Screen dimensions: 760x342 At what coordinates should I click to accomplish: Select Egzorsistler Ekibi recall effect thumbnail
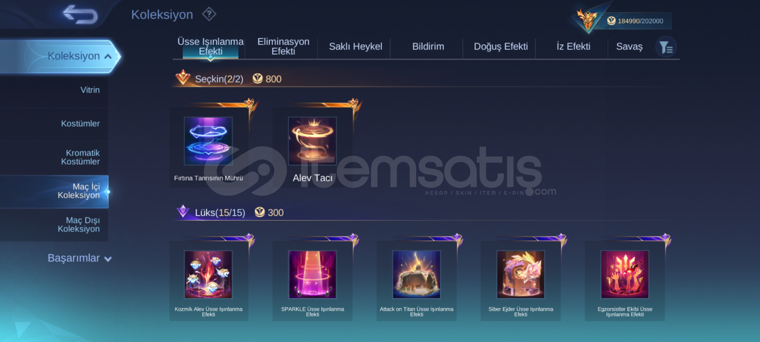tap(625, 275)
